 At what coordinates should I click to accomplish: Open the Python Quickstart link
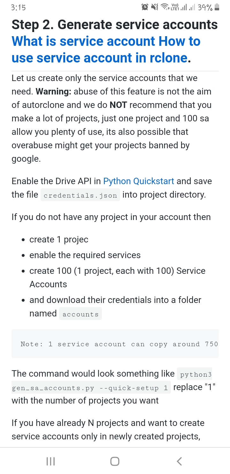tap(139, 181)
